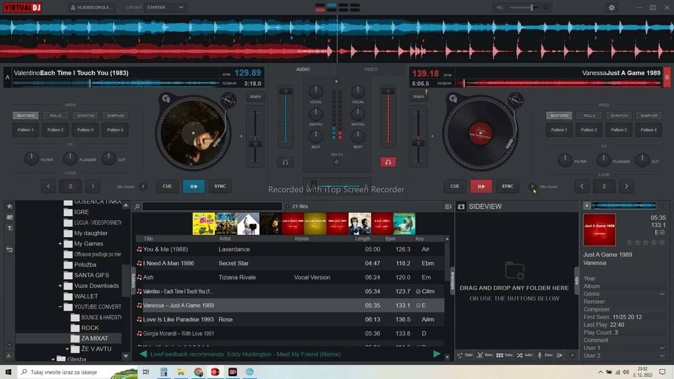Viewport: 674px width, 379px height.
Task: Open Windows Task View icon
Action: pyautogui.click(x=146, y=372)
